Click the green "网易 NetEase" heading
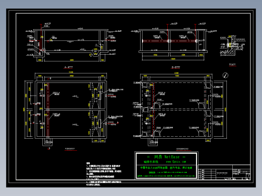This screenshot has width=262, height=196. pos(166,157)
